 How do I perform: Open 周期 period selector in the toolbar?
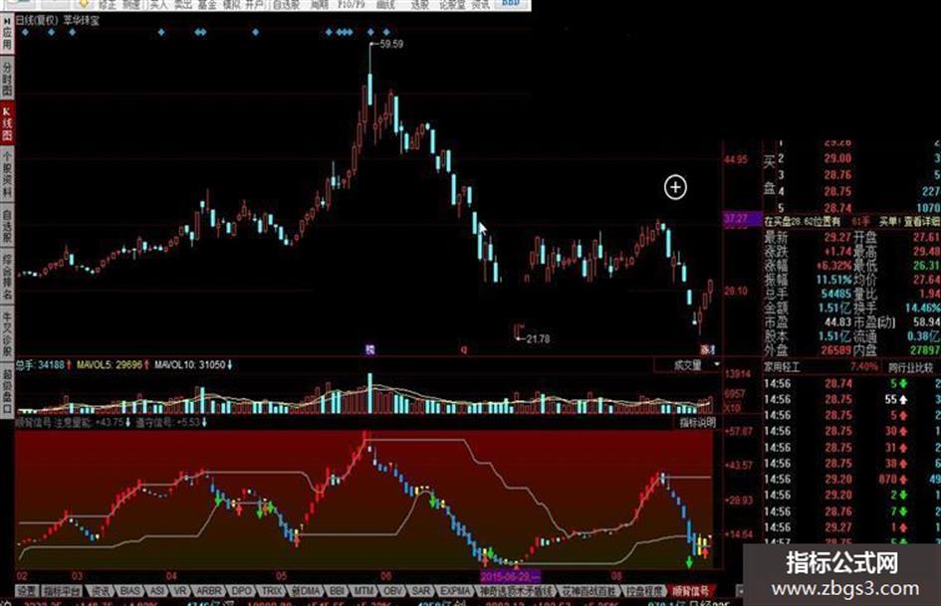(x=320, y=4)
